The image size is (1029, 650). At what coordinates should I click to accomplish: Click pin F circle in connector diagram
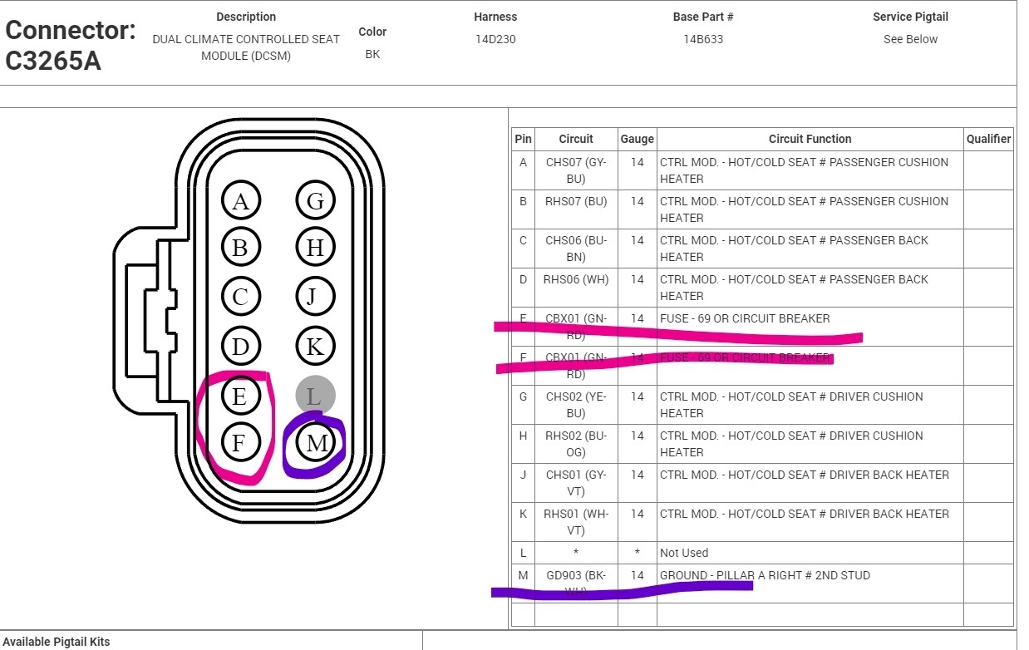click(239, 442)
